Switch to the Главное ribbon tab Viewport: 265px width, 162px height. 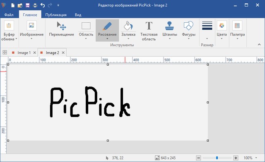(30, 15)
